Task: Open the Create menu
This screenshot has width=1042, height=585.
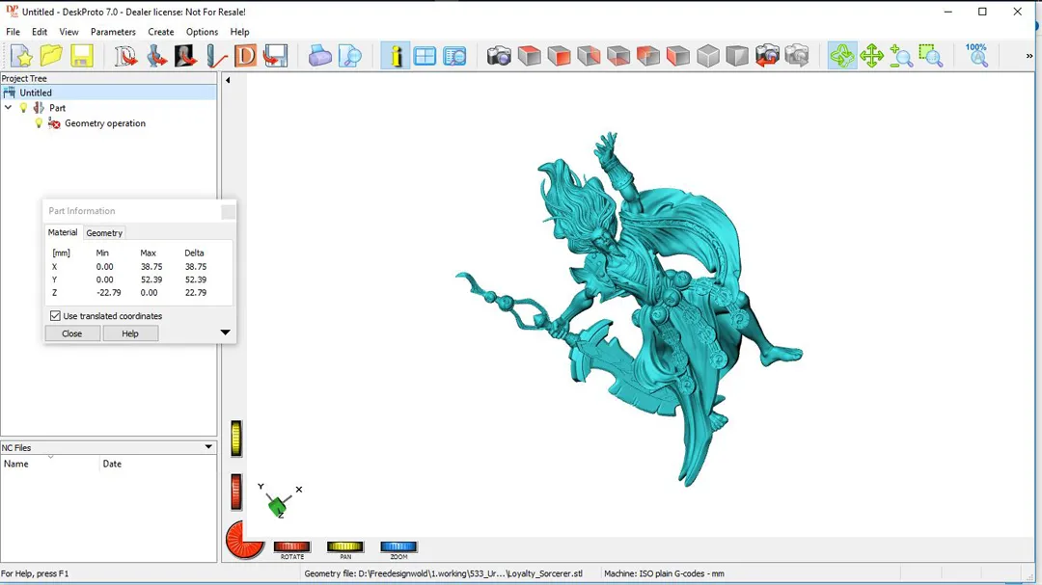Action: point(161,32)
